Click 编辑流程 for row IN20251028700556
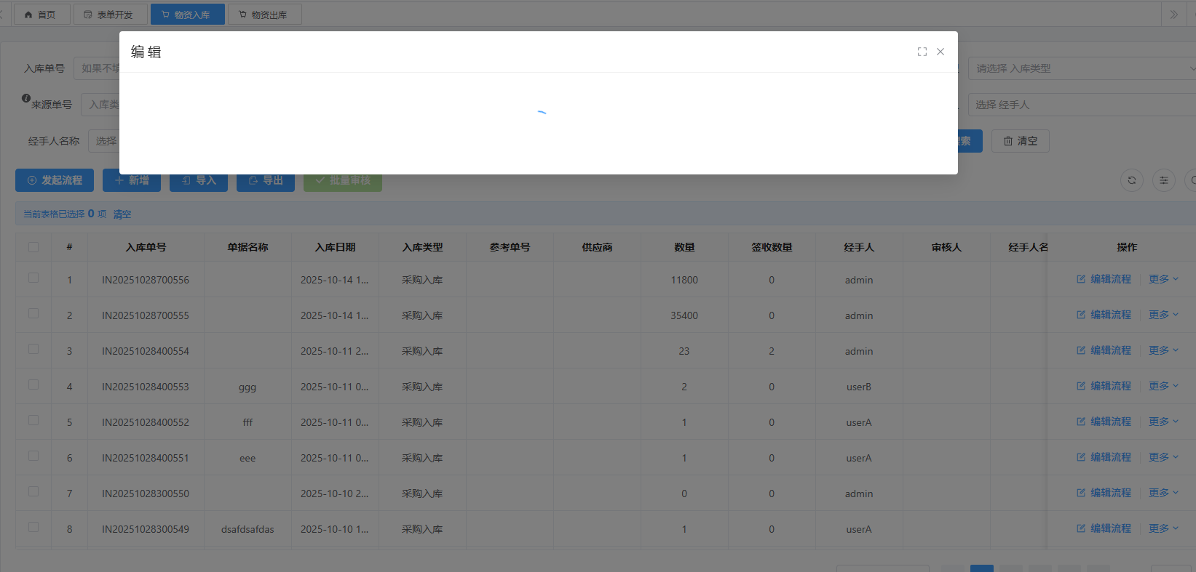 (1104, 279)
